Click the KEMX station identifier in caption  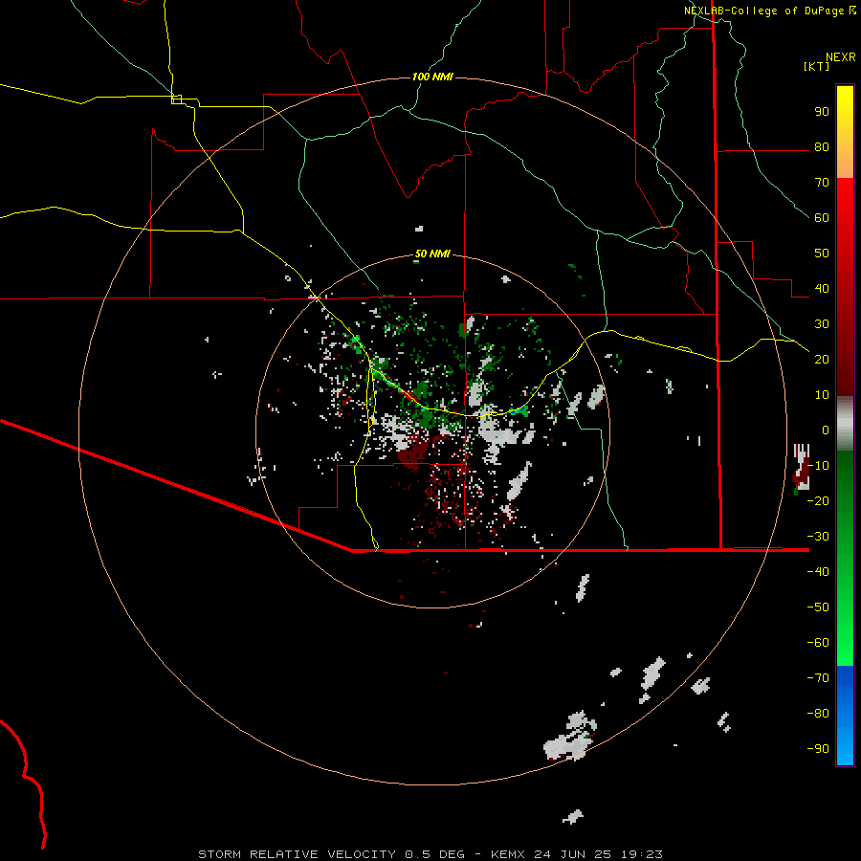508,854
